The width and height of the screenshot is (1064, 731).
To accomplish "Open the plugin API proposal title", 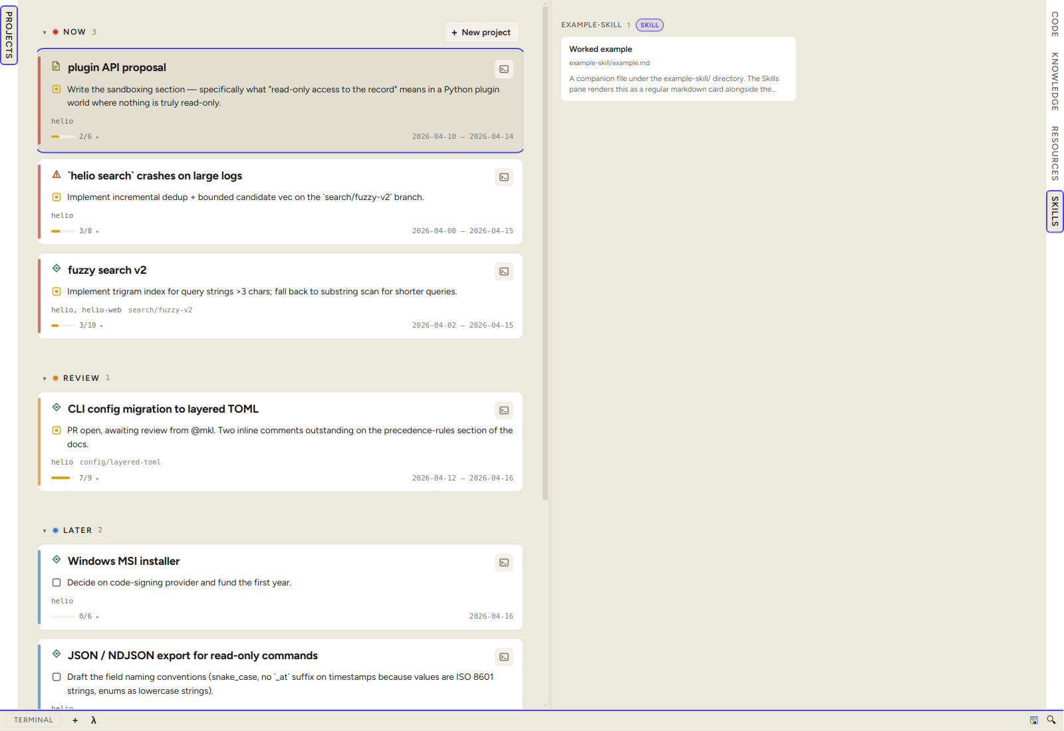I will (117, 67).
